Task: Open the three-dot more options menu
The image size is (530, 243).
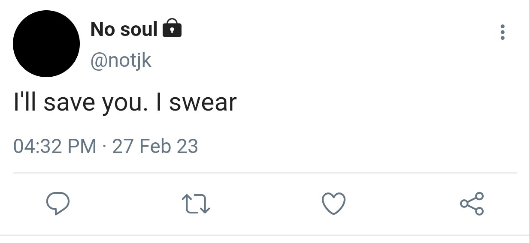Action: pos(503,33)
